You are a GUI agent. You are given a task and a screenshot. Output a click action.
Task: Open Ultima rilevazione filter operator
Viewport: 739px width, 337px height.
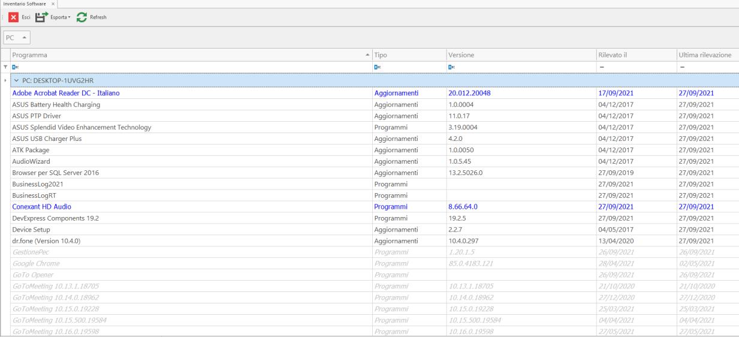coord(681,67)
